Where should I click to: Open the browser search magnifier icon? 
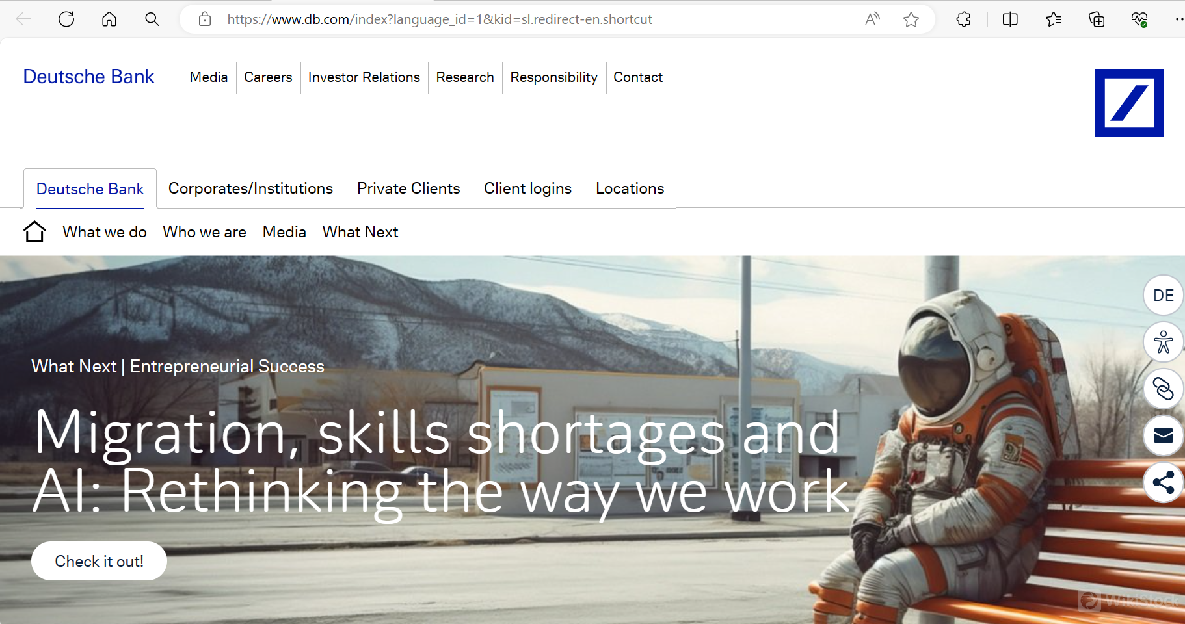152,19
